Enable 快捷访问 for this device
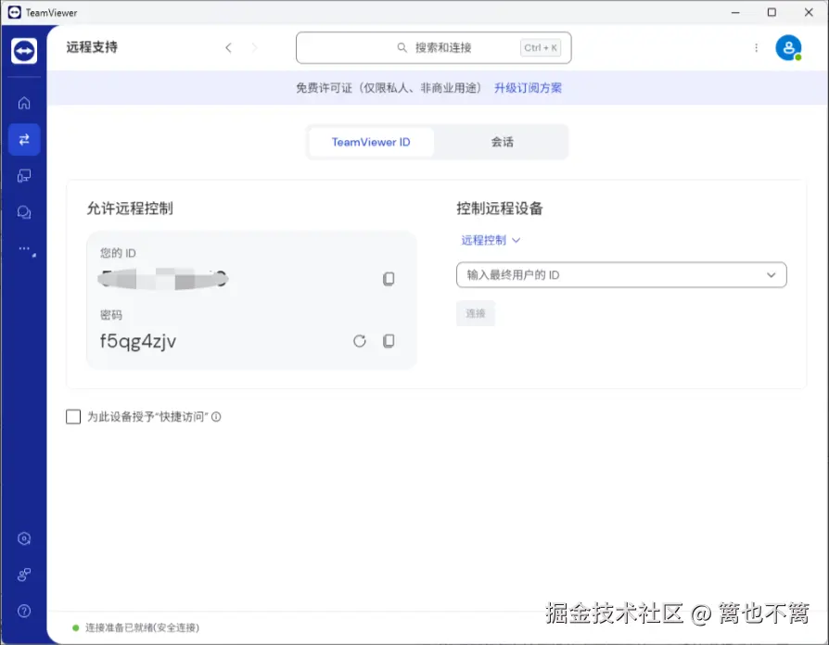Image resolution: width=829 pixels, height=645 pixels. [73, 416]
